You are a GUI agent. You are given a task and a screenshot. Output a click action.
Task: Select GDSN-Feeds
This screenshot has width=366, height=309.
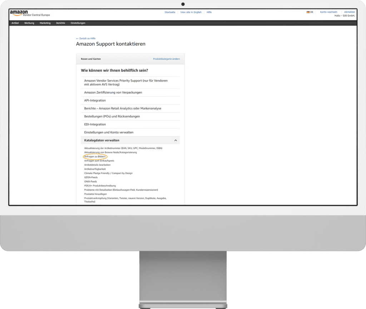coord(91,178)
